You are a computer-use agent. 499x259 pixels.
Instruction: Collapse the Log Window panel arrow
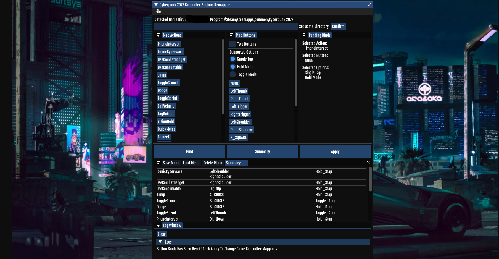158,225
